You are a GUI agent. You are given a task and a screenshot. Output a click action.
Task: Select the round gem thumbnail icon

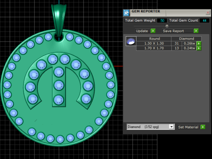click(x=131, y=41)
